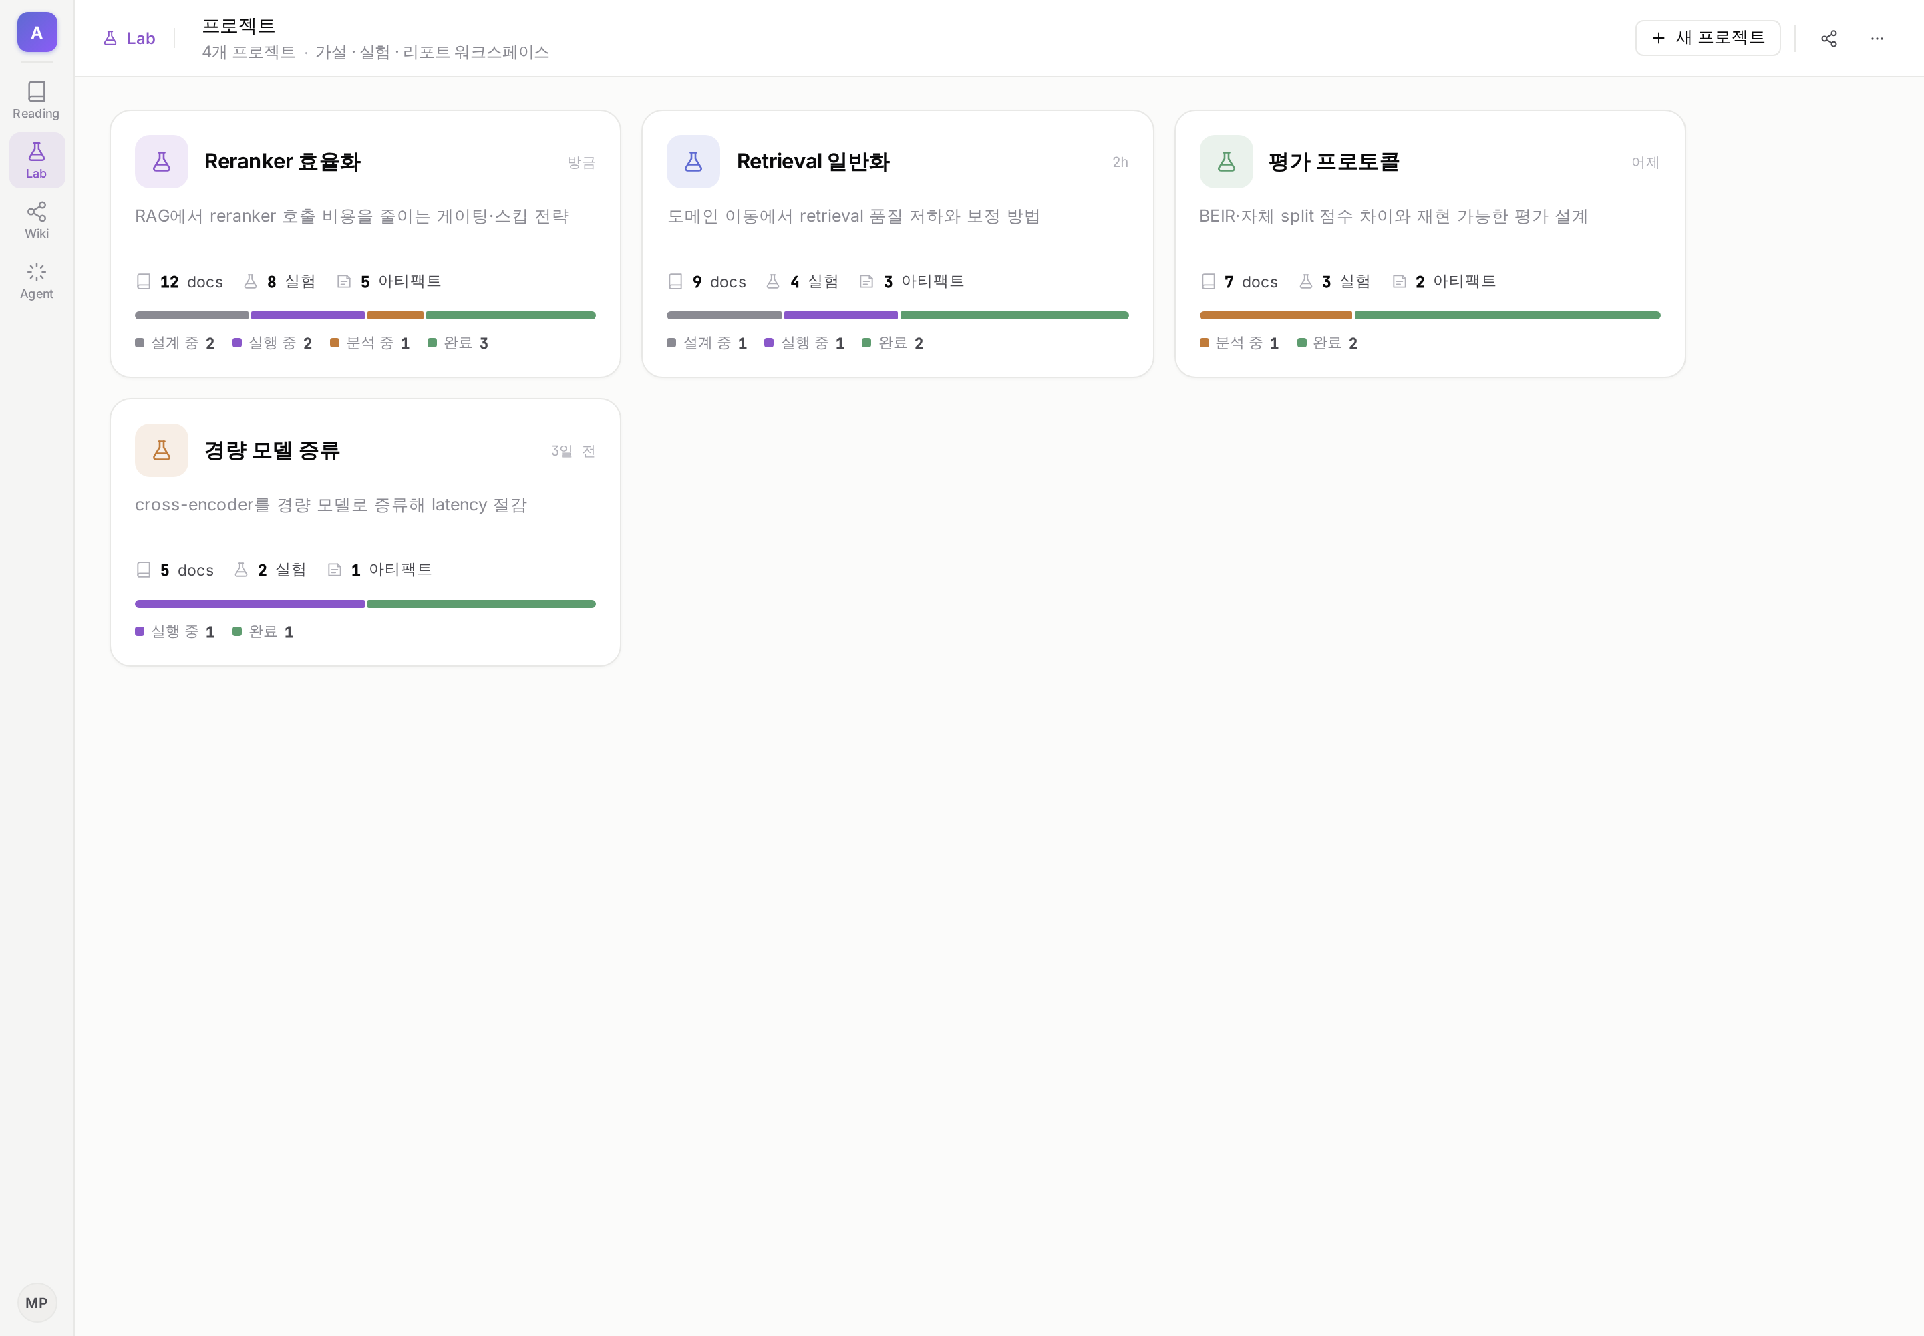This screenshot has width=1924, height=1336.
Task: Click the 경량 모델 증류 orange flask icon
Action: click(162, 450)
